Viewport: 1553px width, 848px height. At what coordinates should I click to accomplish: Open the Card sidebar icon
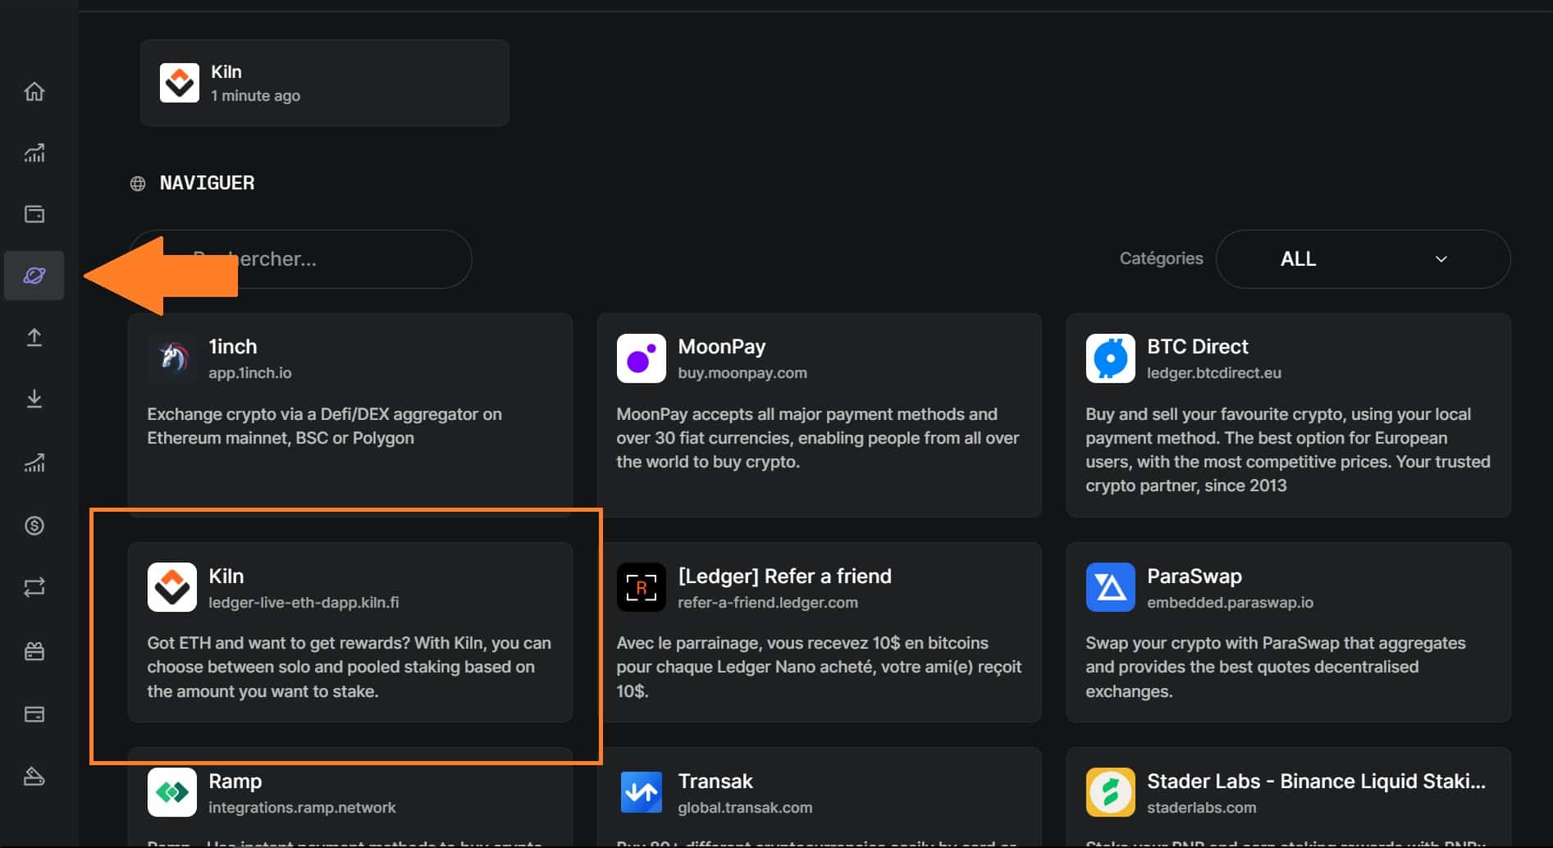coord(34,714)
